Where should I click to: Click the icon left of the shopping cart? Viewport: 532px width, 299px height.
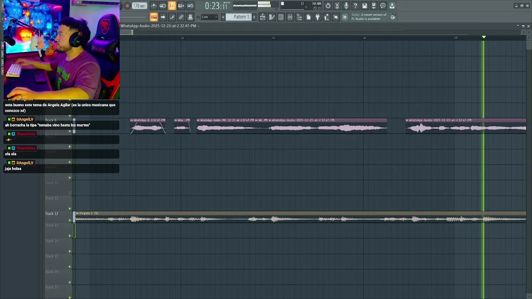pos(336,17)
